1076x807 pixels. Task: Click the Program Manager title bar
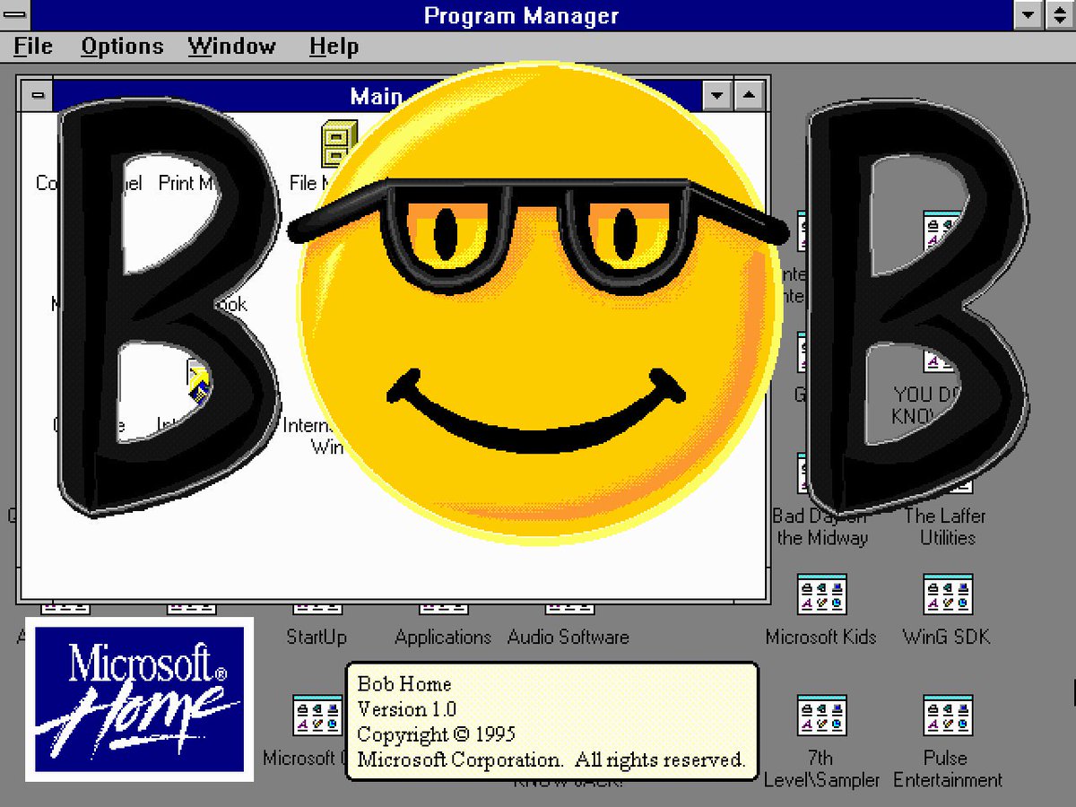[x=521, y=14]
